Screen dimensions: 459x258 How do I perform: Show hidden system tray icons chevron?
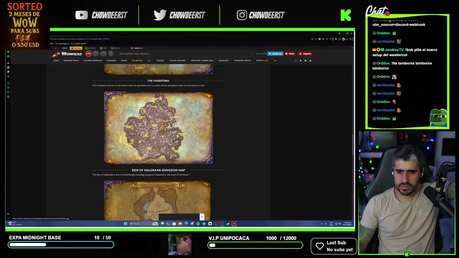pyautogui.click(x=321, y=224)
